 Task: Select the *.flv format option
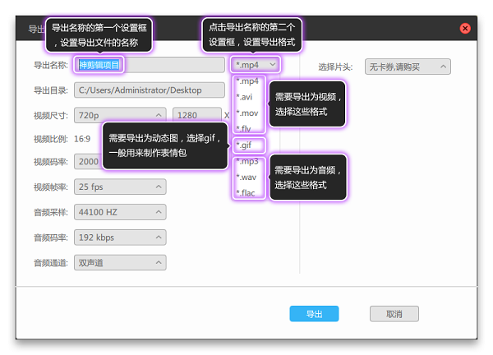click(246, 128)
